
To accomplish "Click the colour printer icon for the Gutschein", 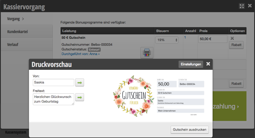I will (147, 53).
